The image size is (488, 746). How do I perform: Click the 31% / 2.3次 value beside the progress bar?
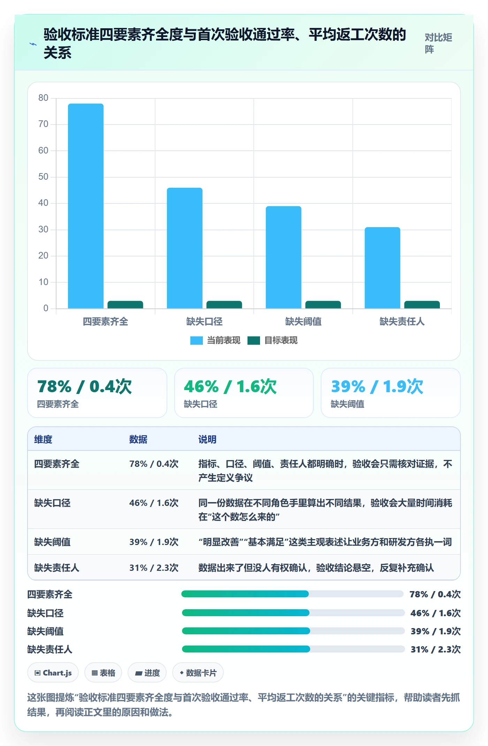[x=436, y=649]
